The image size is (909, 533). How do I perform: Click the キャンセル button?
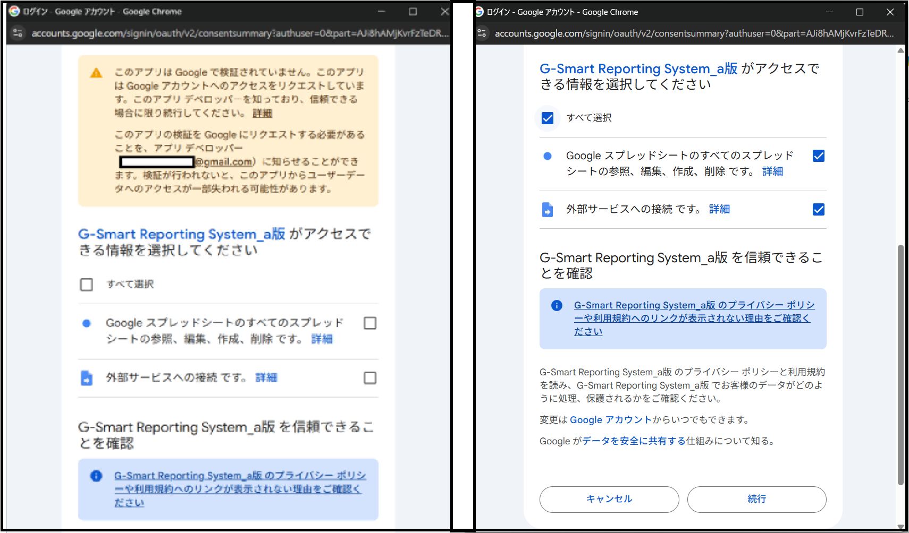click(x=609, y=500)
